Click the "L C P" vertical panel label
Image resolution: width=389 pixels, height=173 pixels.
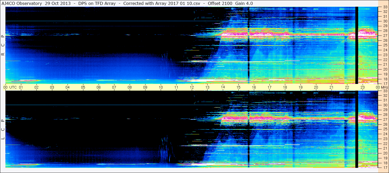tap(3, 129)
